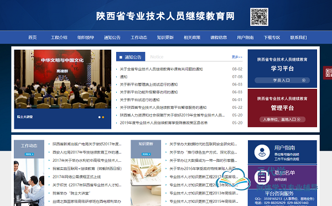The width and height of the screenshot is (332, 206).
Task: Open notice 关于新平台试运行的通知
Action: 140,100
